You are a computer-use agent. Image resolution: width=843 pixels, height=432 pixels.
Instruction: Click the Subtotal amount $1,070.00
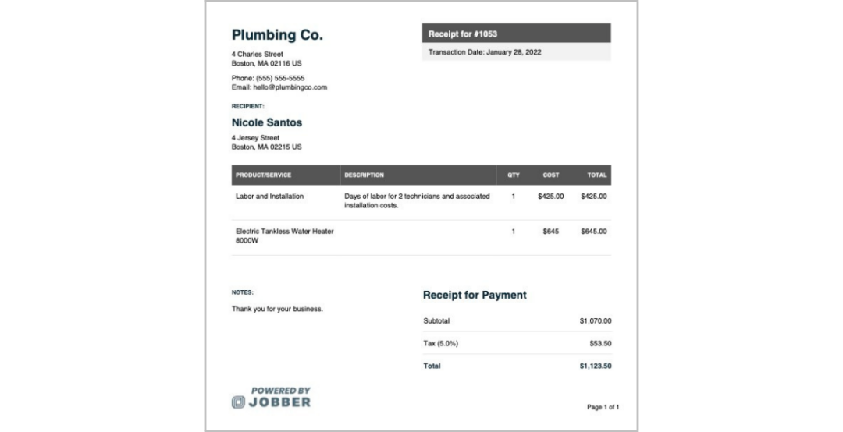click(595, 321)
